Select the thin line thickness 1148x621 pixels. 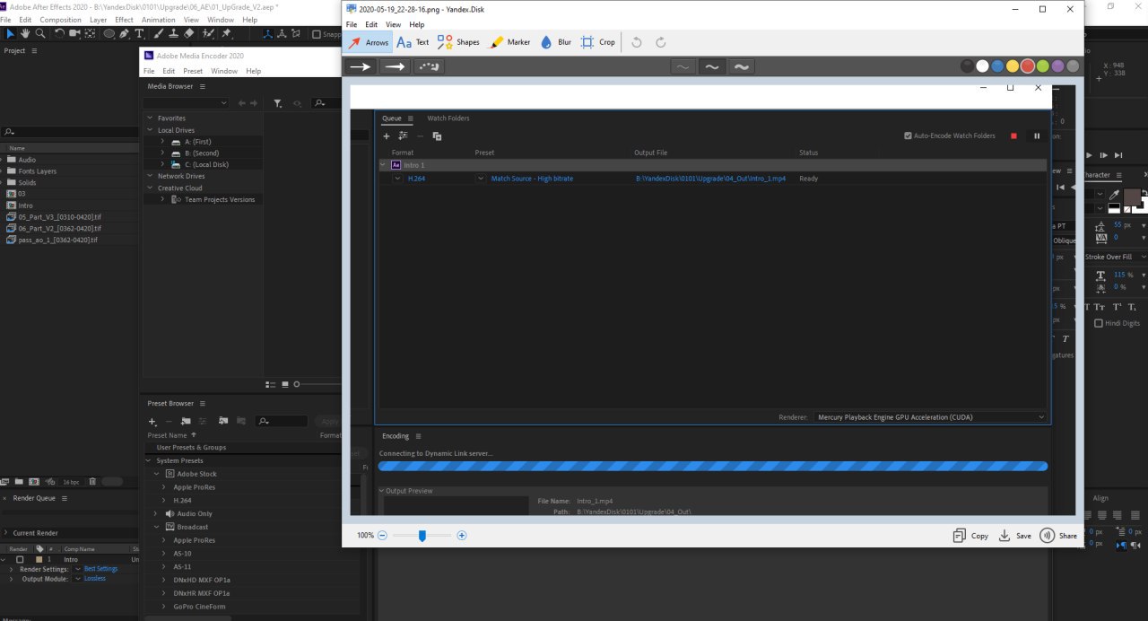coord(683,66)
